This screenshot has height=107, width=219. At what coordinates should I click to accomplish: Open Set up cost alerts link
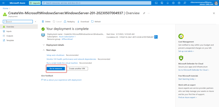tap(186, 51)
